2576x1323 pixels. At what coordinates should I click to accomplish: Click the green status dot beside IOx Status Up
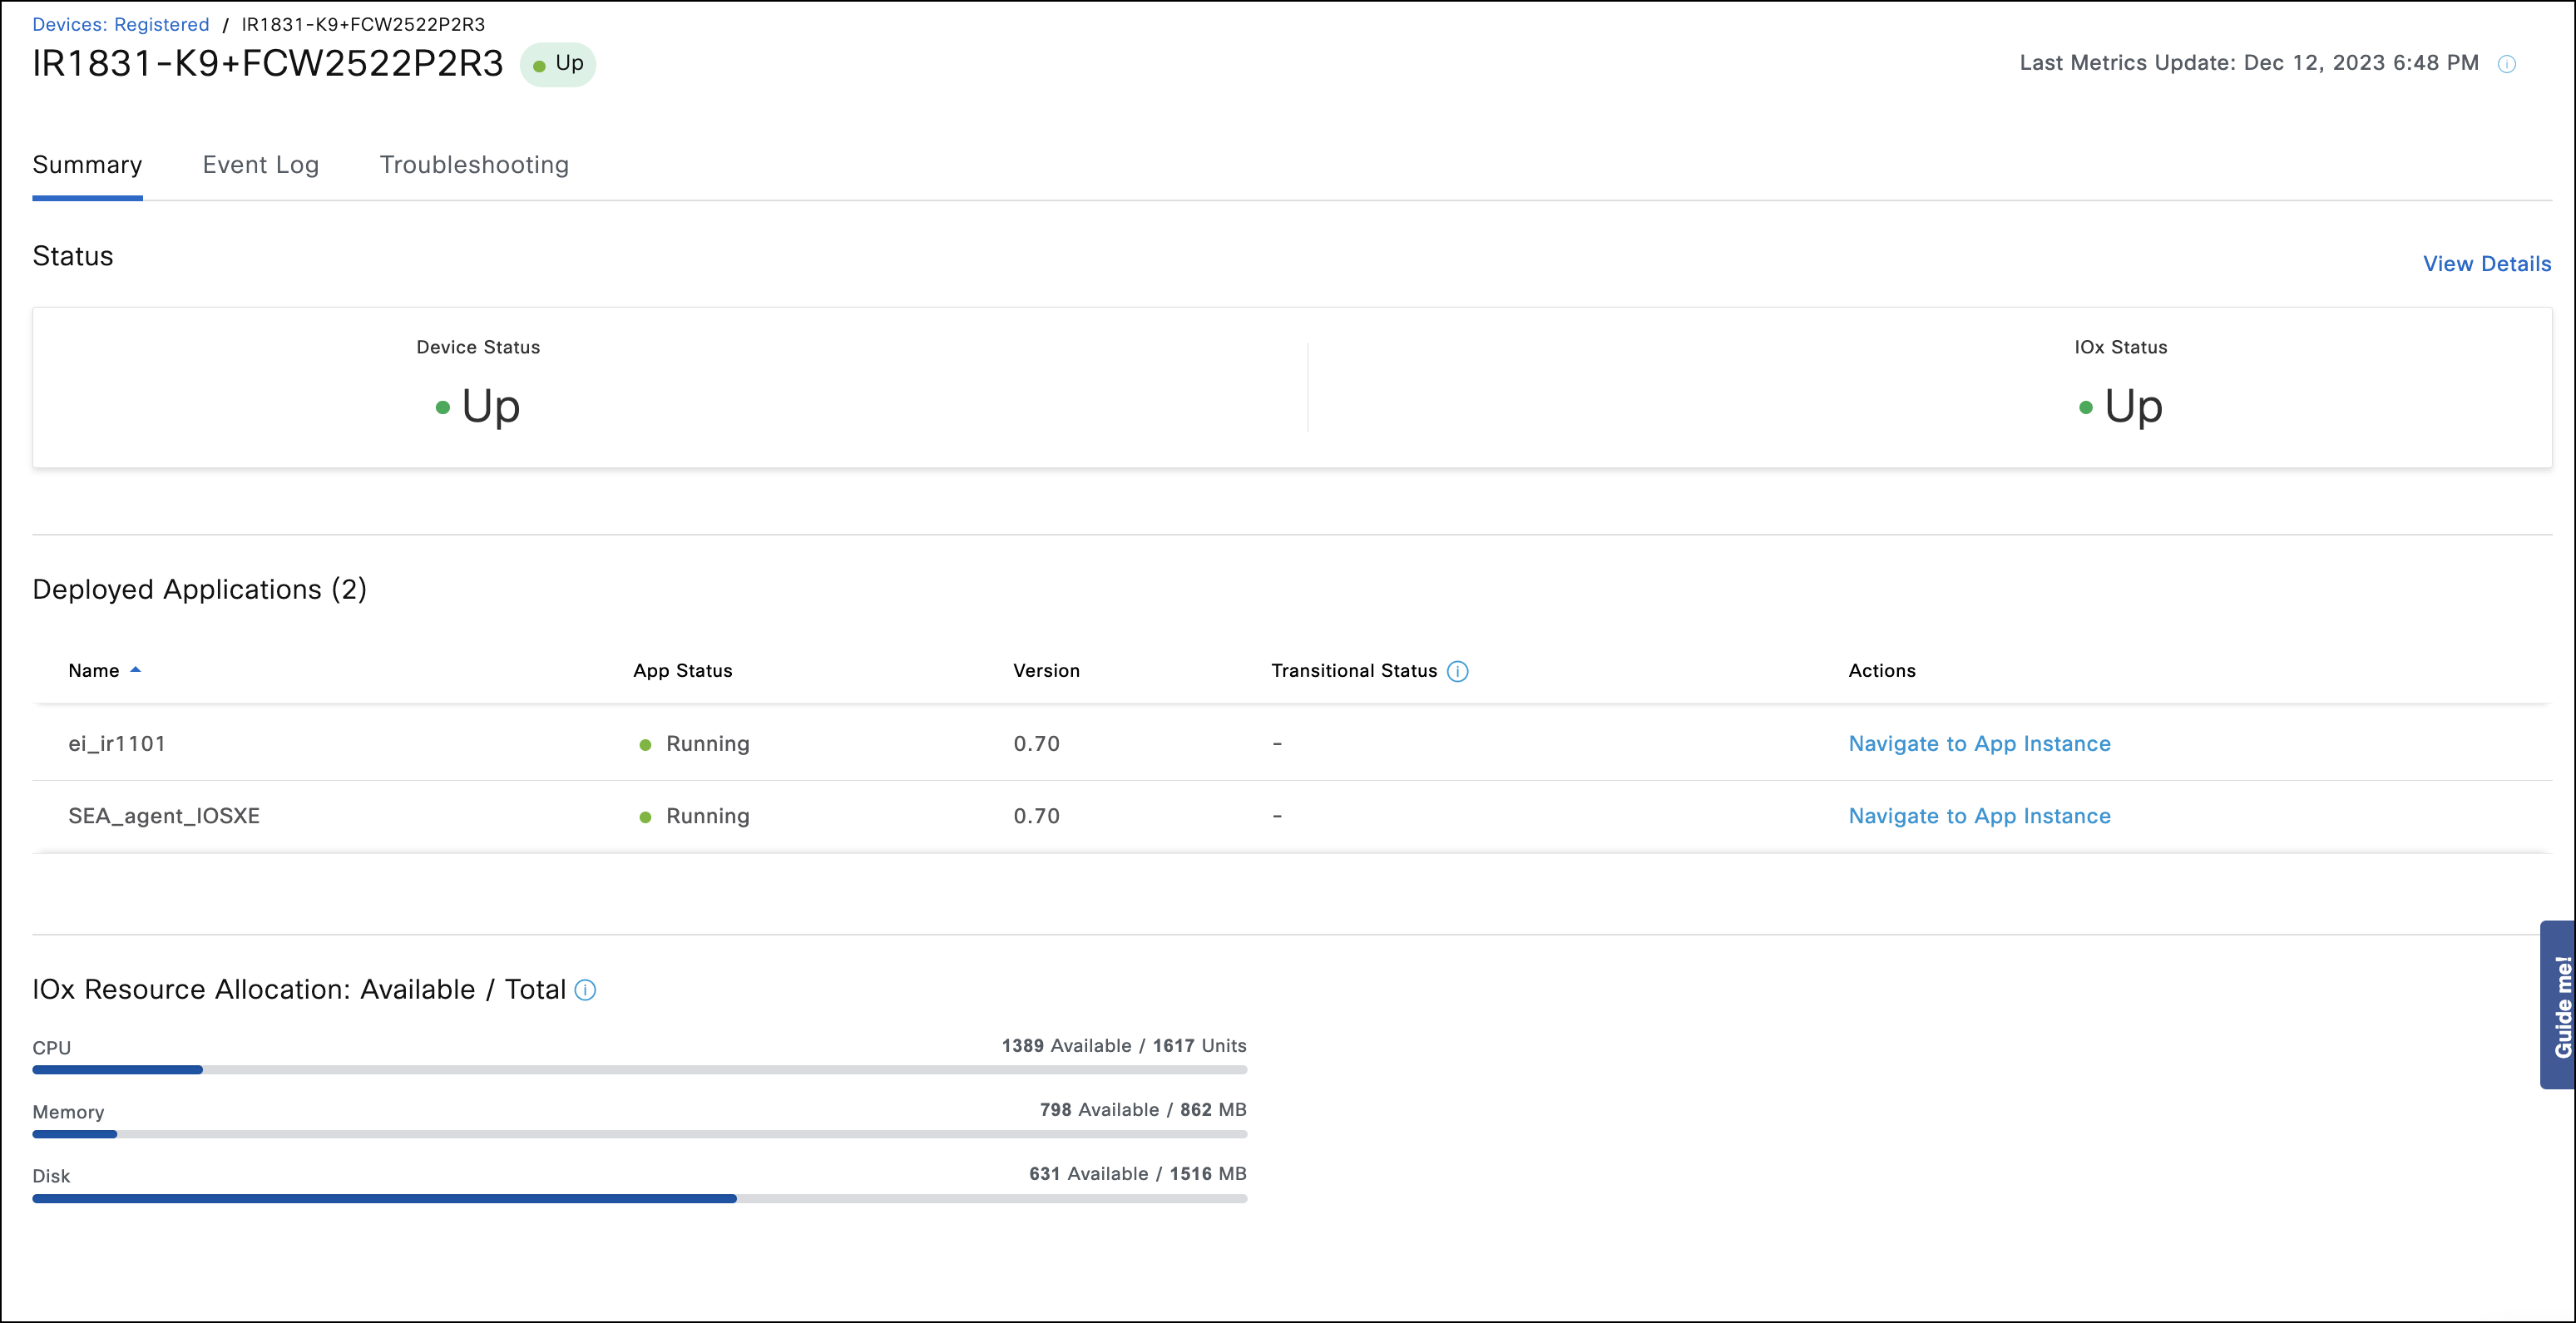click(2087, 407)
